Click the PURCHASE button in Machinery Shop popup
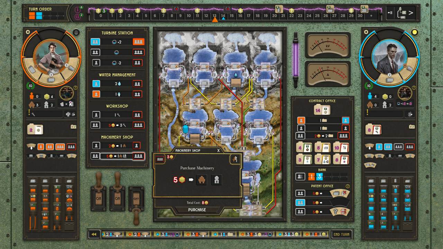Image resolution: width=443 pixels, height=249 pixels. 197,210
